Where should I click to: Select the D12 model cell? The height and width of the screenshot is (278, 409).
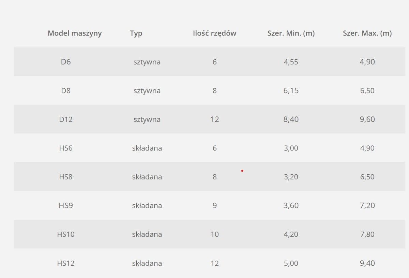(66, 119)
